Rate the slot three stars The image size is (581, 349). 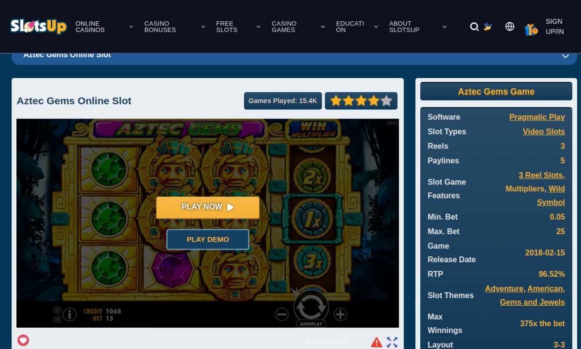[x=361, y=100]
